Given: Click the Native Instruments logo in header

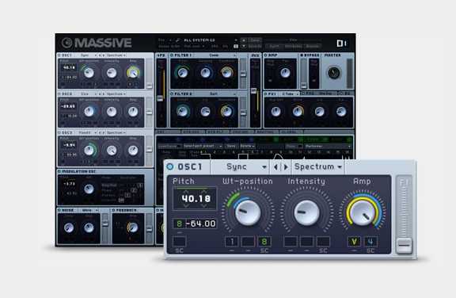Looking at the screenshot, I should [342, 44].
